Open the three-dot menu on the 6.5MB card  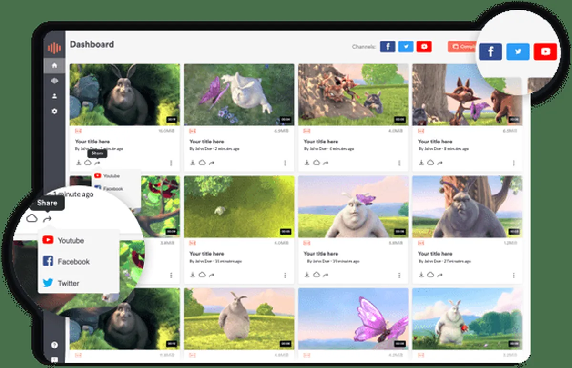click(514, 163)
